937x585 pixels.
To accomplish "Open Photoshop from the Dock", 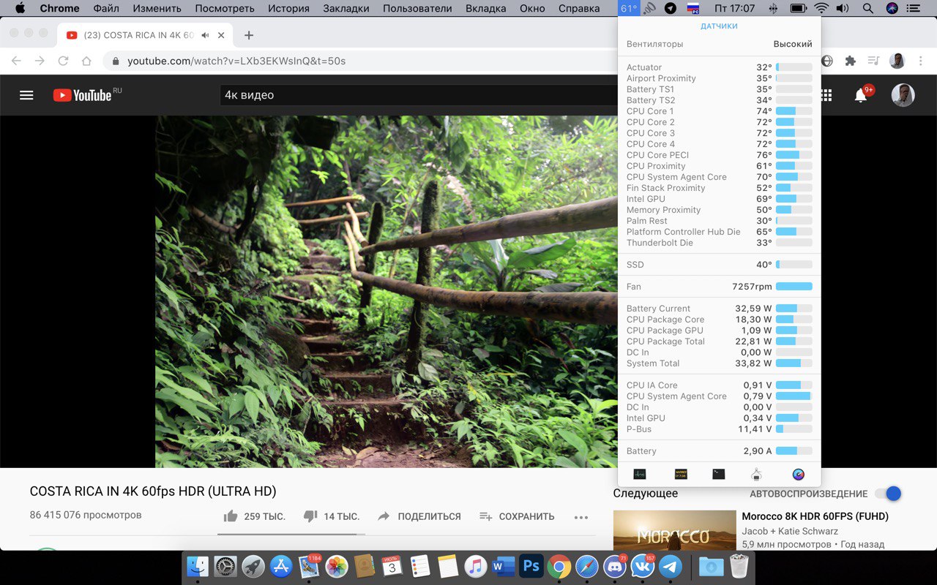I will click(x=531, y=566).
